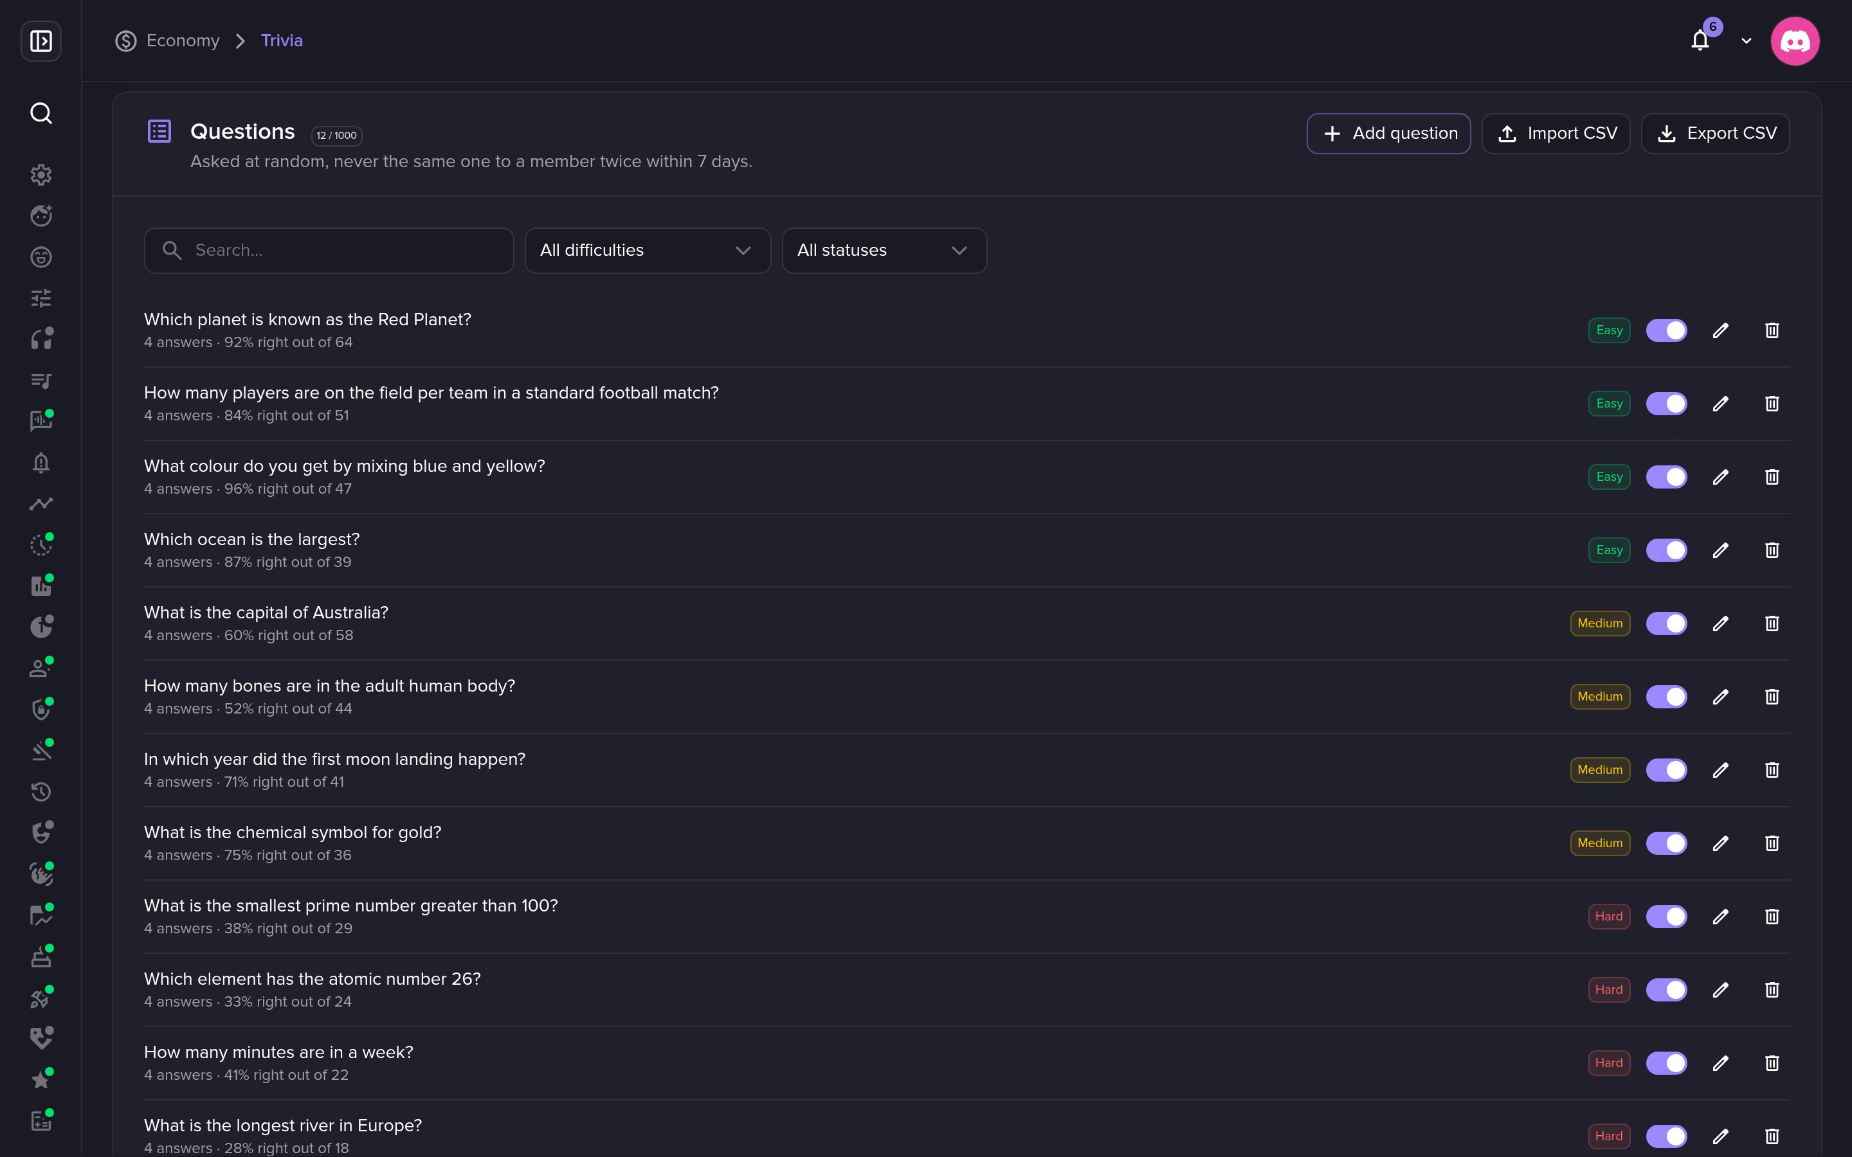The image size is (1852, 1157).
Task: Edit the football match players question
Action: [x=1720, y=404]
